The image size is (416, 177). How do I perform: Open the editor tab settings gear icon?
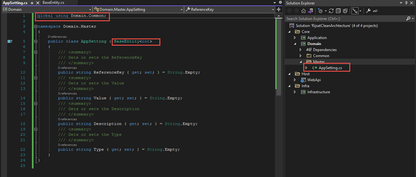click(280, 2)
